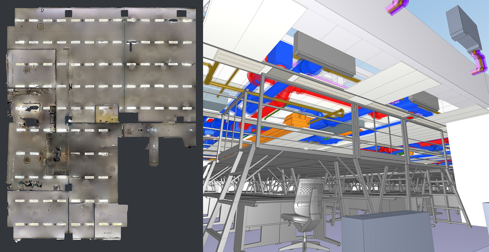Click the square ceiling vent near top-left of scan

(x=40, y=27)
